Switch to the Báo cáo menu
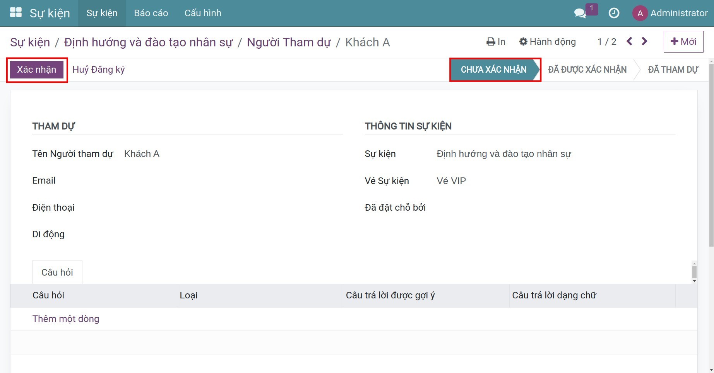714x373 pixels. [x=151, y=13]
